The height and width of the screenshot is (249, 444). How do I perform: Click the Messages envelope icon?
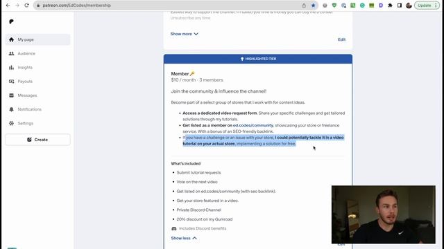[x=11, y=95]
